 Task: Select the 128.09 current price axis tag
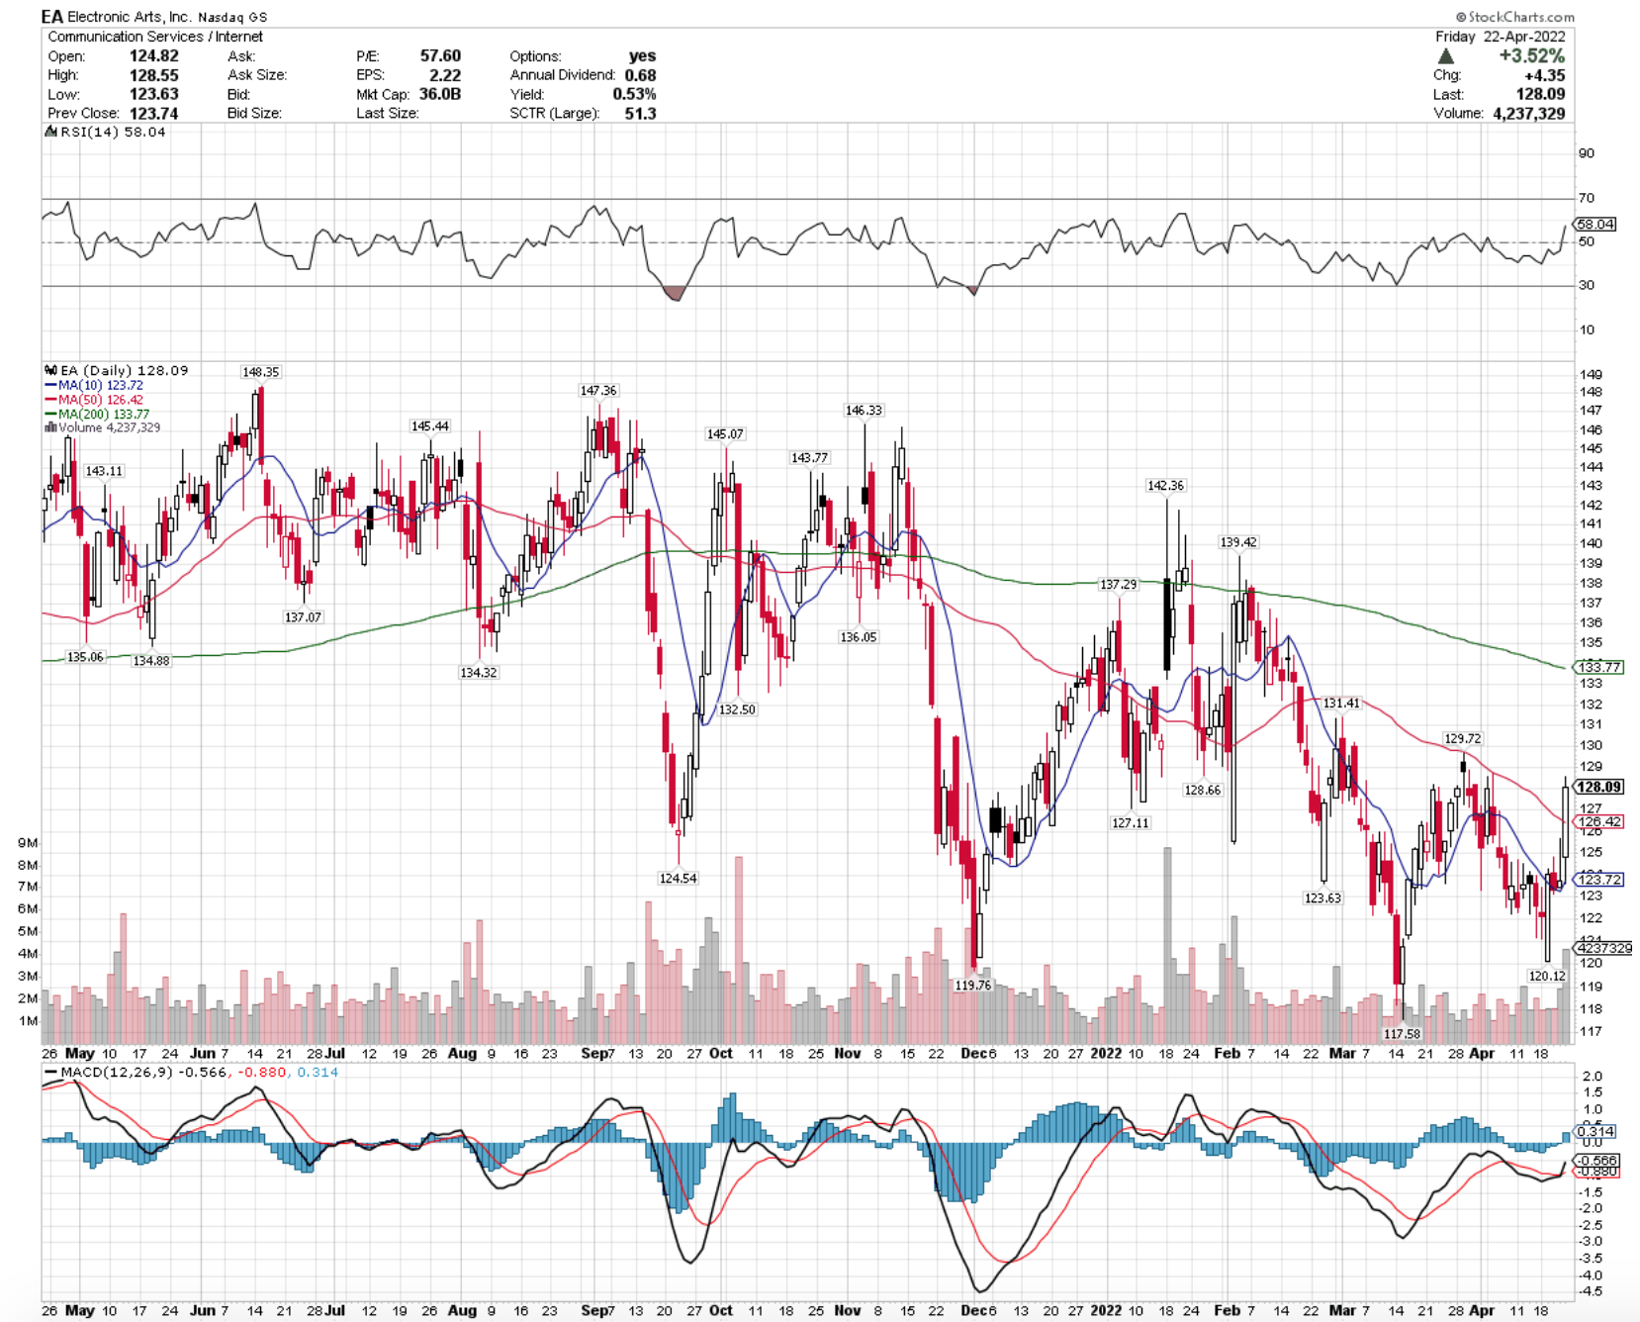1599,787
